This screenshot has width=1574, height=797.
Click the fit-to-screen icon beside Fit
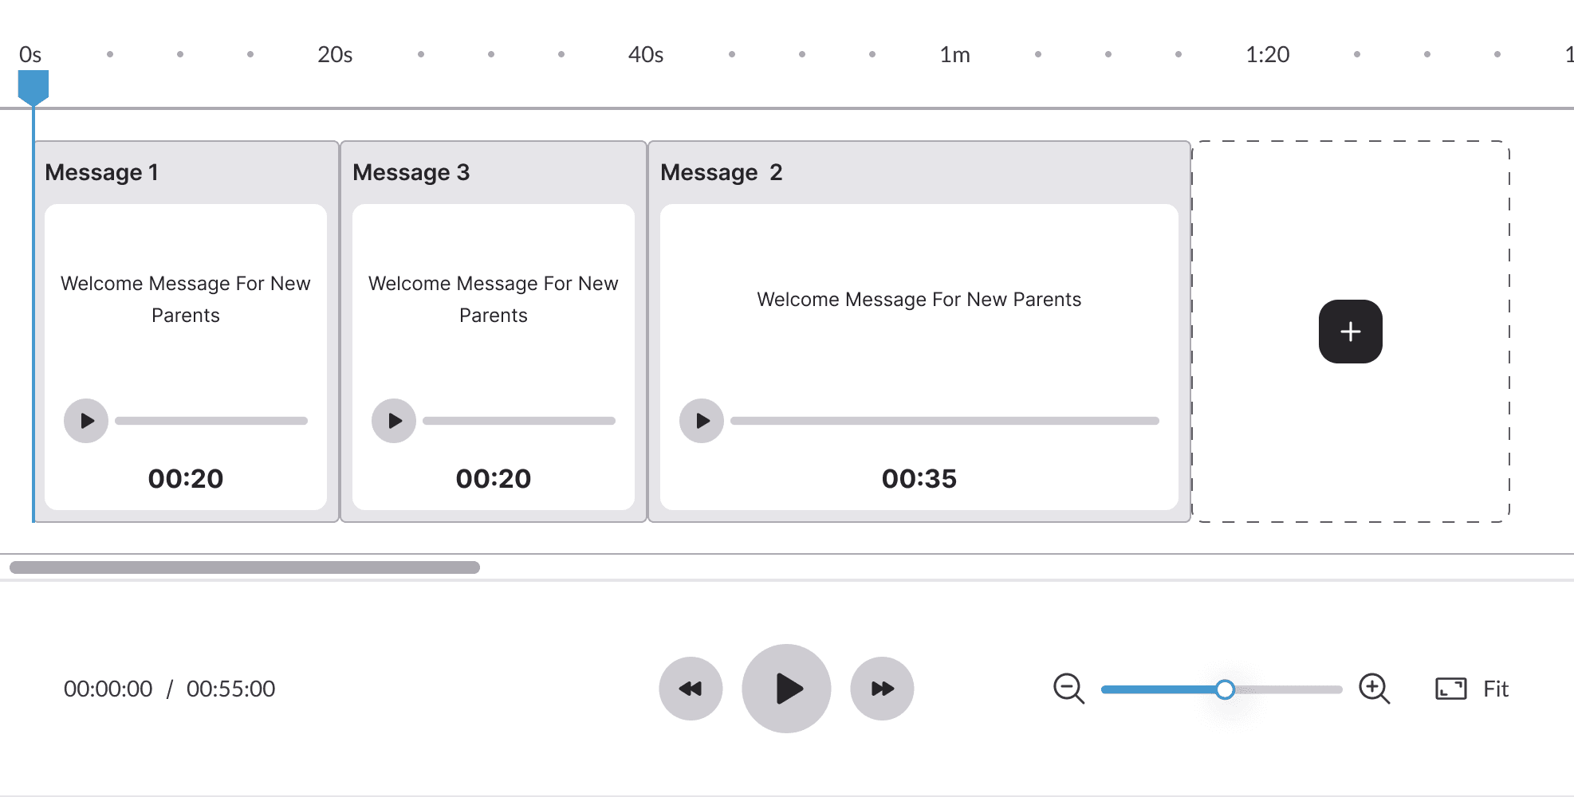point(1451,689)
